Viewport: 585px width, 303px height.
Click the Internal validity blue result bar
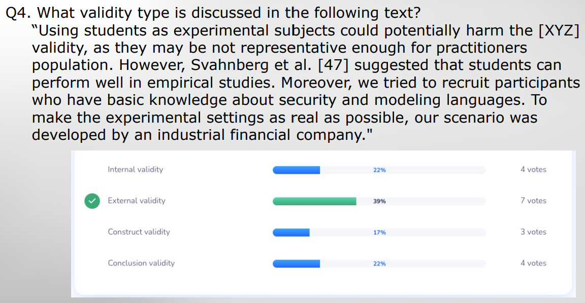(x=297, y=170)
